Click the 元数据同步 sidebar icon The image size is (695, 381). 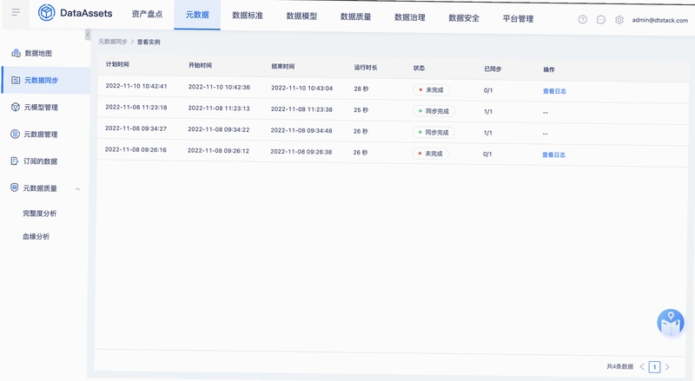[16, 80]
